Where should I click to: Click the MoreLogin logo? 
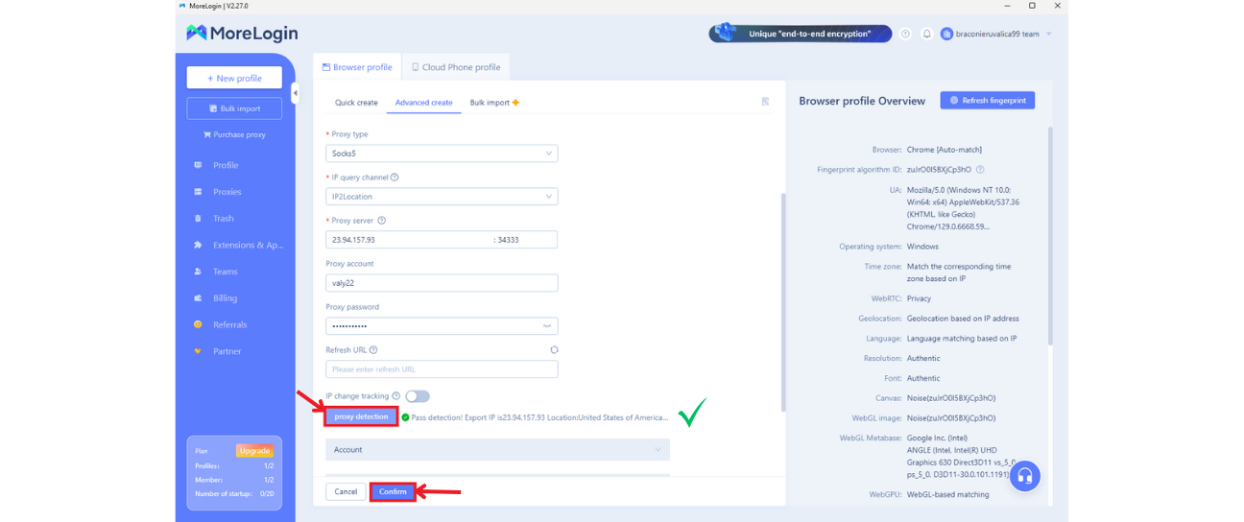[242, 34]
